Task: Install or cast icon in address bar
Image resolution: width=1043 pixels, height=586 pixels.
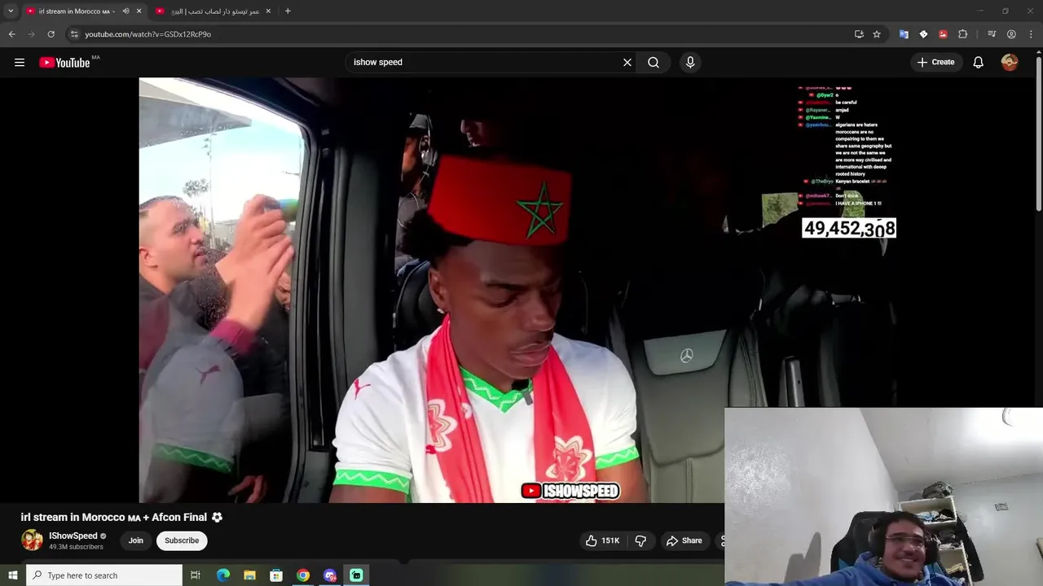Action: 859,34
